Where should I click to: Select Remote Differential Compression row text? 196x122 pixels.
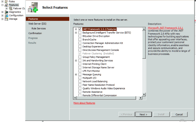[x=100, y=95]
